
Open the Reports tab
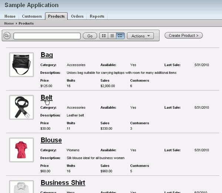(97, 16)
